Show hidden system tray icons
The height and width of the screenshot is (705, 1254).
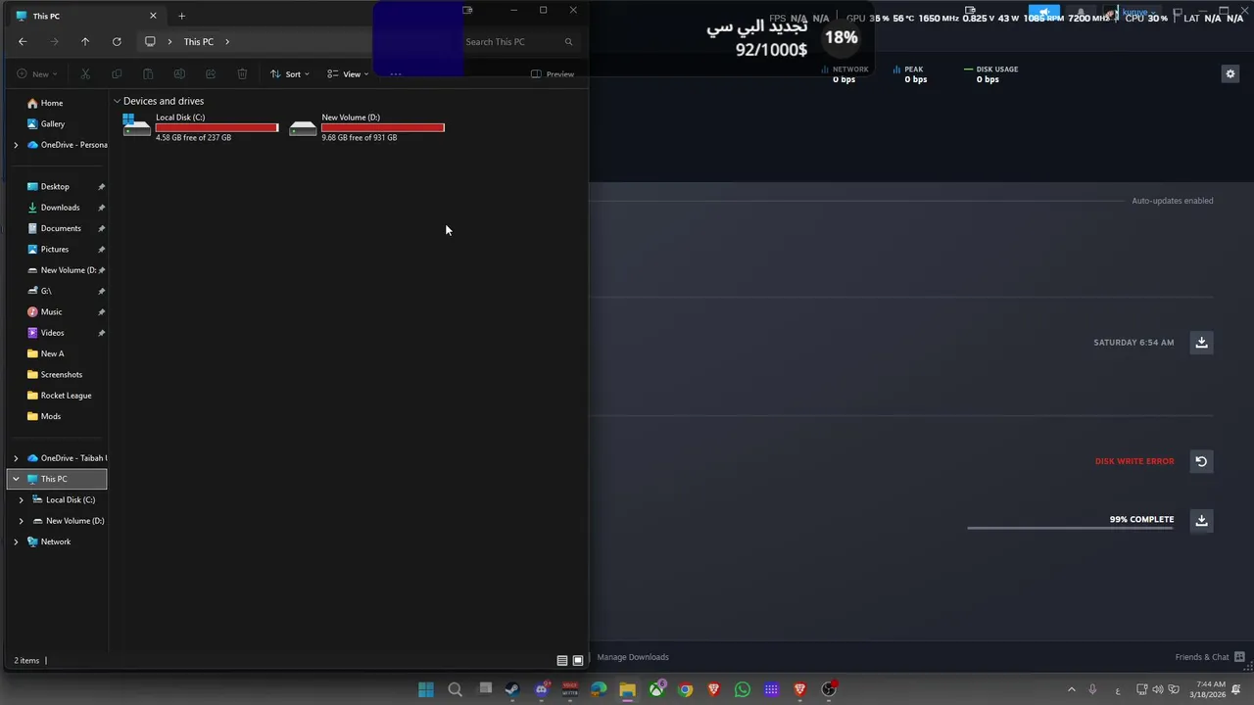(1071, 689)
